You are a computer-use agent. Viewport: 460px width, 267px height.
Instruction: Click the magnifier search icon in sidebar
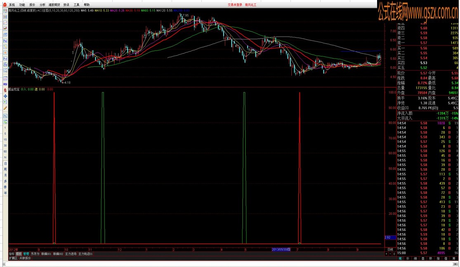(5, 70)
